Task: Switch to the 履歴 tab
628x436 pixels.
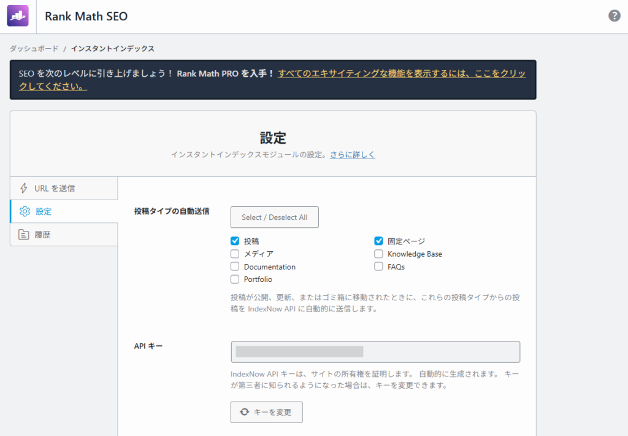Action: (64, 235)
